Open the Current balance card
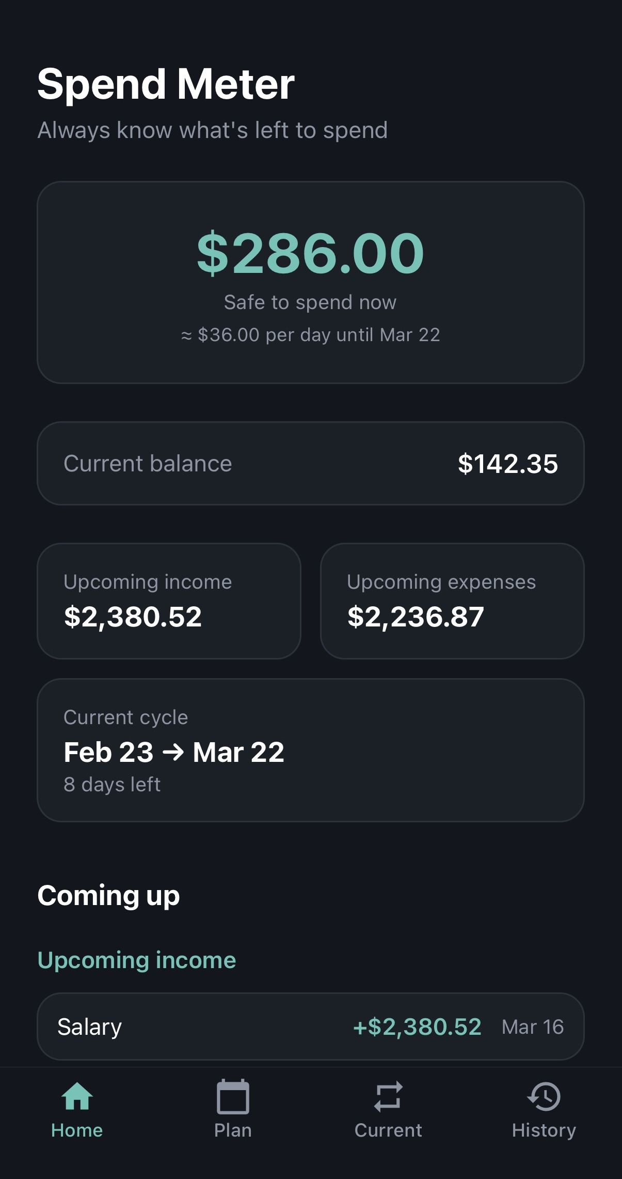Screen dimensions: 622x1179 [x=310, y=464]
